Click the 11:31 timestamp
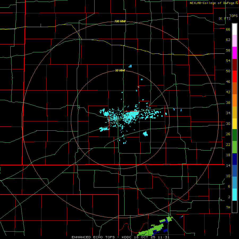 [x=163, y=237]
